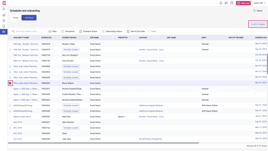268x151 pixels.
Task: Check the row 10002856 checkbox
Action: point(10,66)
